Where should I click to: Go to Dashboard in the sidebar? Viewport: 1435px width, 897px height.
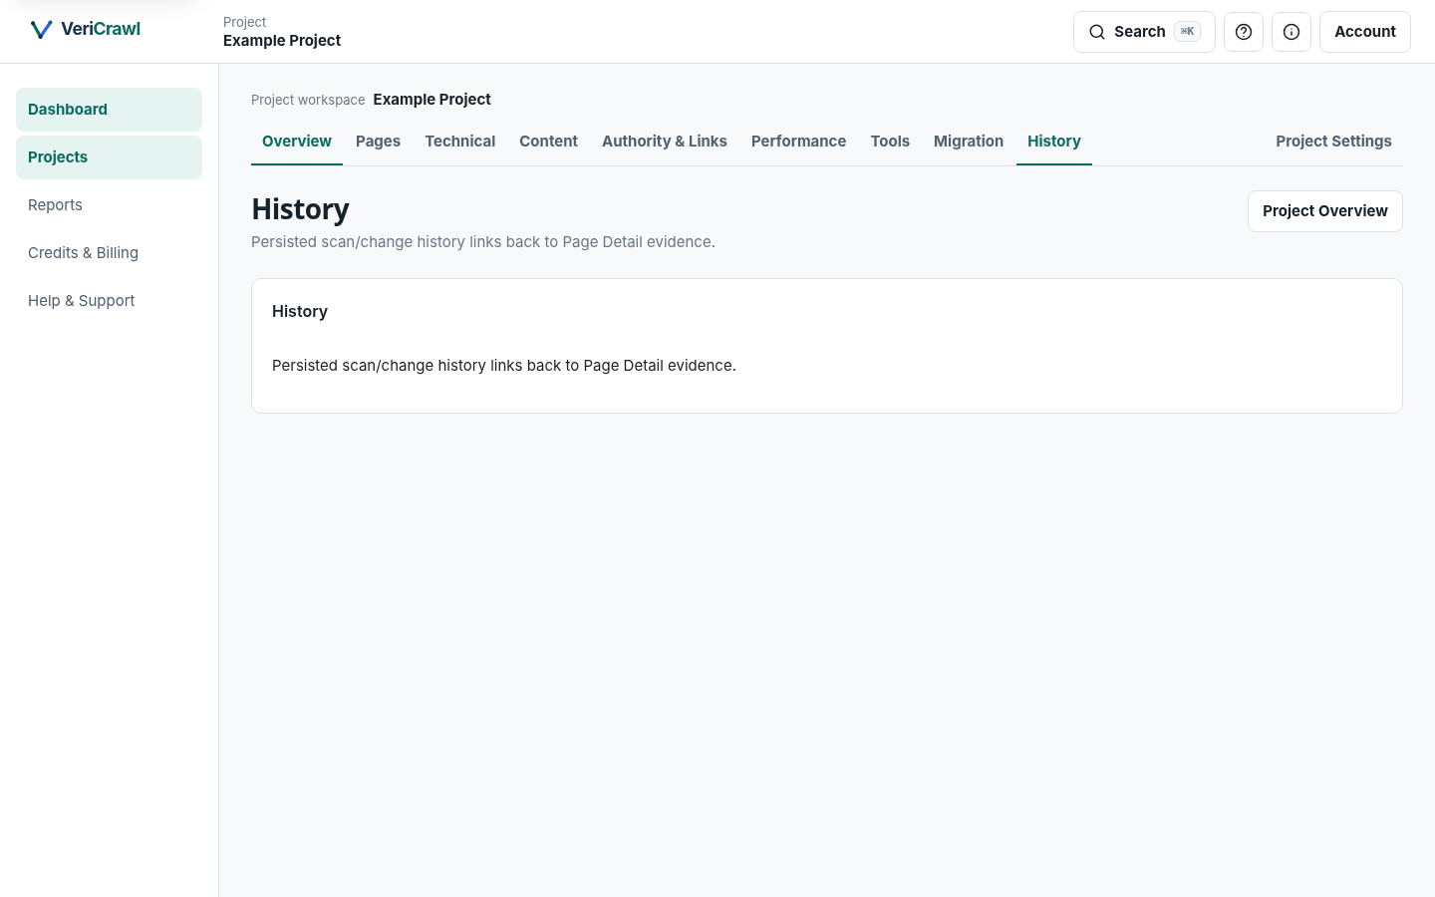click(109, 110)
